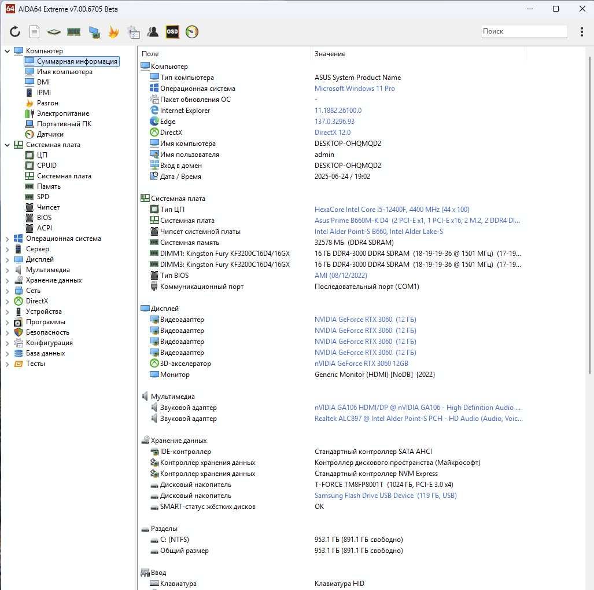This screenshot has height=590, width=594.
Task: Open the sensor gauge toolbar icon
Action: tap(192, 32)
